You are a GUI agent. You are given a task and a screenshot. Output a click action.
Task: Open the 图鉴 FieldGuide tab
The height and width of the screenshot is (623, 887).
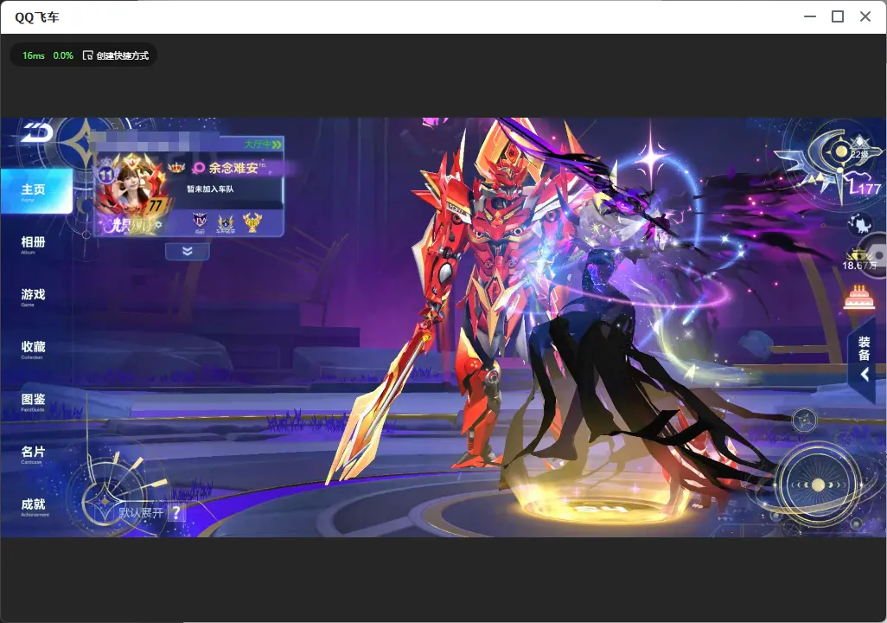point(33,401)
